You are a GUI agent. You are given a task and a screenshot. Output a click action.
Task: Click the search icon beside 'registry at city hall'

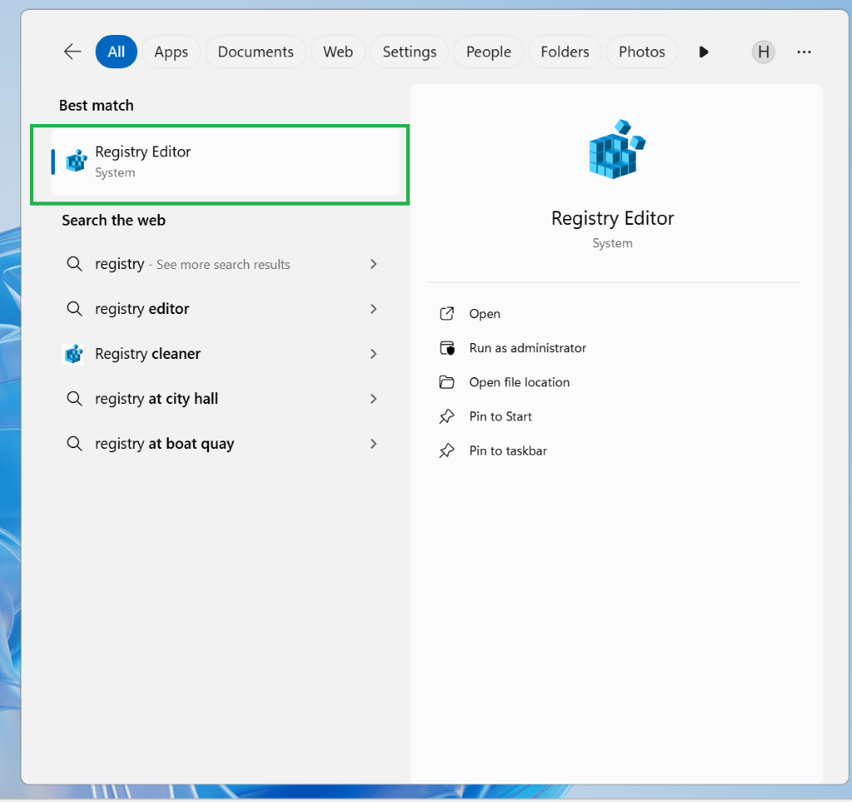74,399
